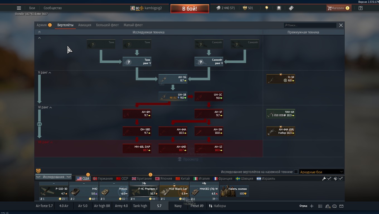Select the MH-60L DAP helicopter
379x214 pixels.
click(137, 149)
